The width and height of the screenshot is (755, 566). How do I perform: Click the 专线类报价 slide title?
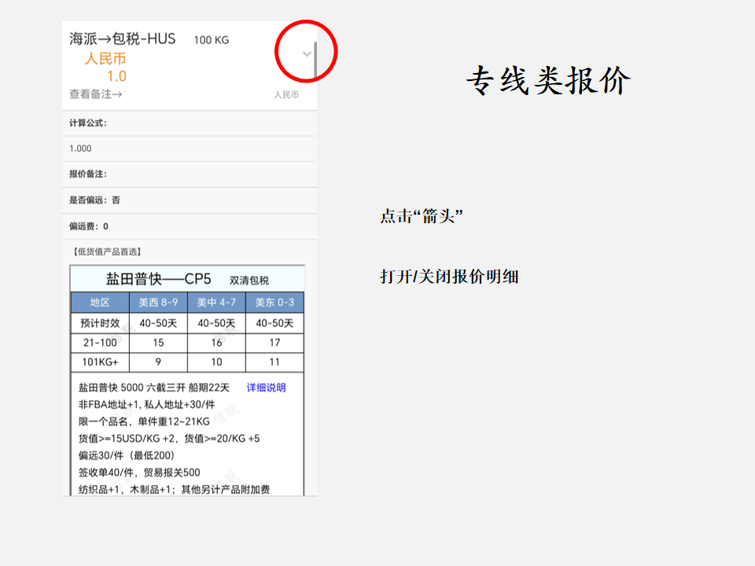click(548, 80)
